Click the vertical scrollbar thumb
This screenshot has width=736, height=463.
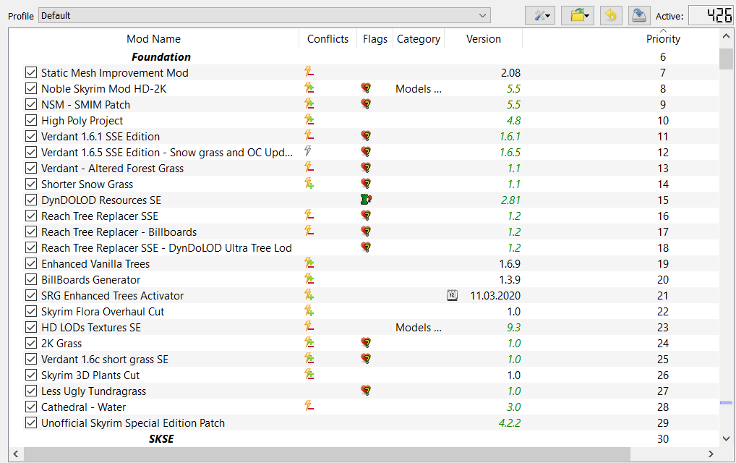(x=726, y=59)
